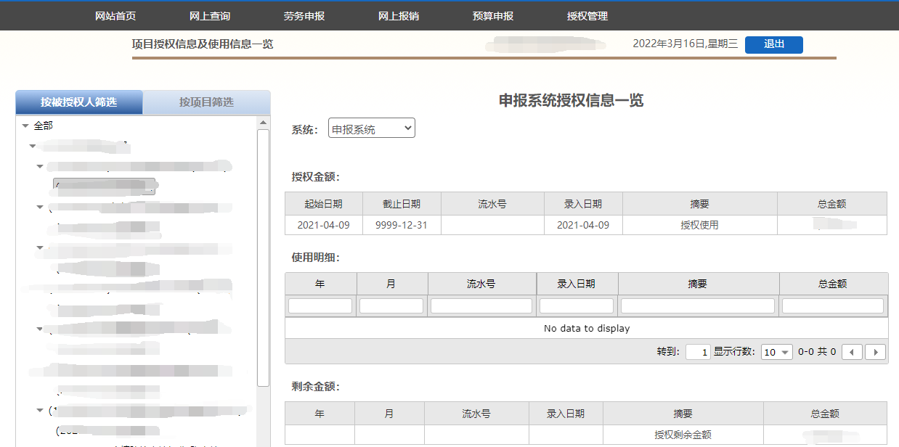899x447 pixels.
Task: Click the 总金额 column header in 使用明细
Action: pos(833,284)
